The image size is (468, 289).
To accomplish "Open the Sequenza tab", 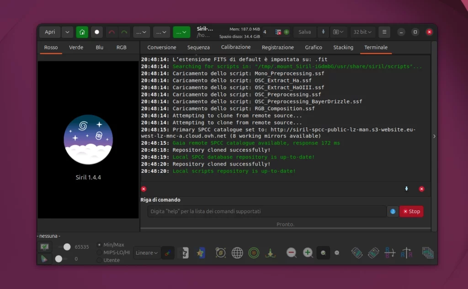I will click(x=198, y=48).
